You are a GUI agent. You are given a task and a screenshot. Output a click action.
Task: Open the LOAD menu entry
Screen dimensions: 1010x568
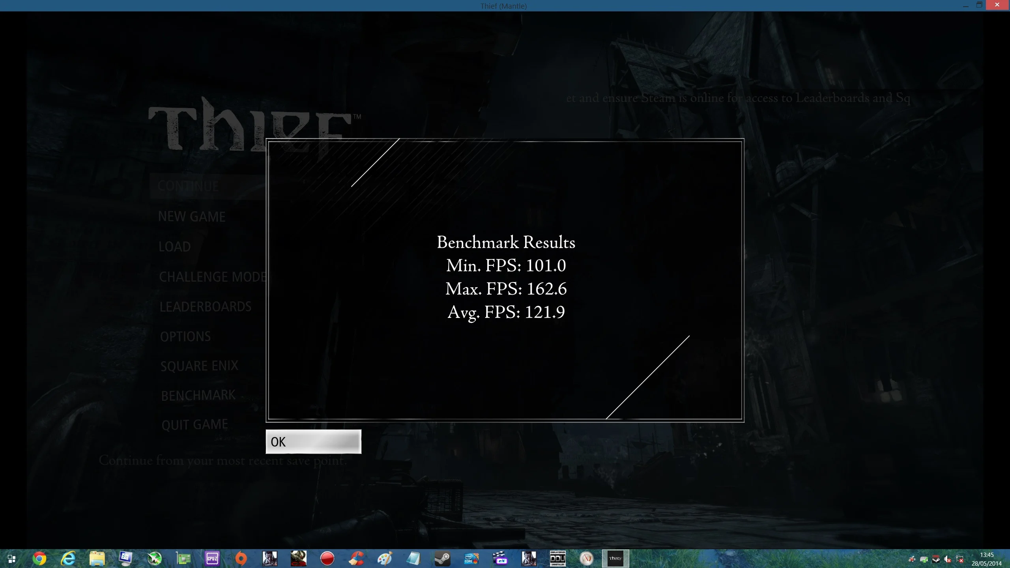tap(174, 247)
